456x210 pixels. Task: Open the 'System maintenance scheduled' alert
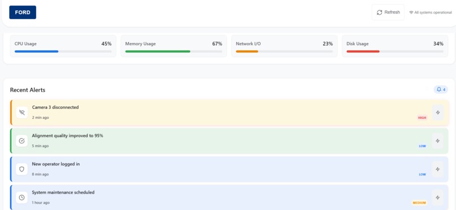click(230, 197)
